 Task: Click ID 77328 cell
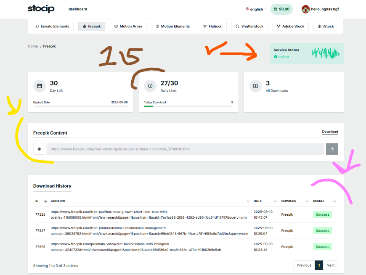pyautogui.click(x=40, y=214)
